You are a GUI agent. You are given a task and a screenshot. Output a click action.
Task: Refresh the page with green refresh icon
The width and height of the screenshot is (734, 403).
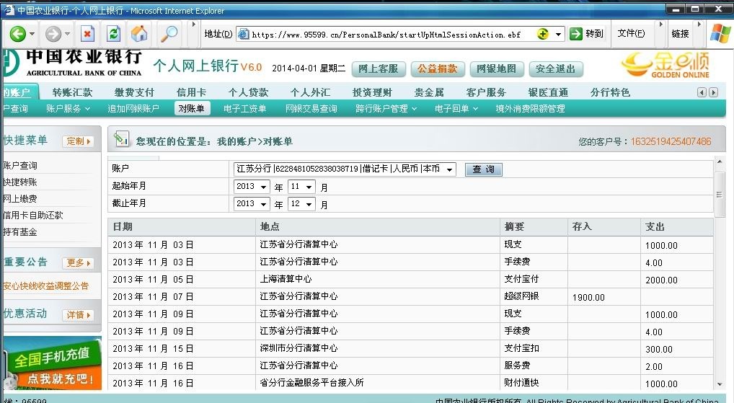[x=113, y=34]
